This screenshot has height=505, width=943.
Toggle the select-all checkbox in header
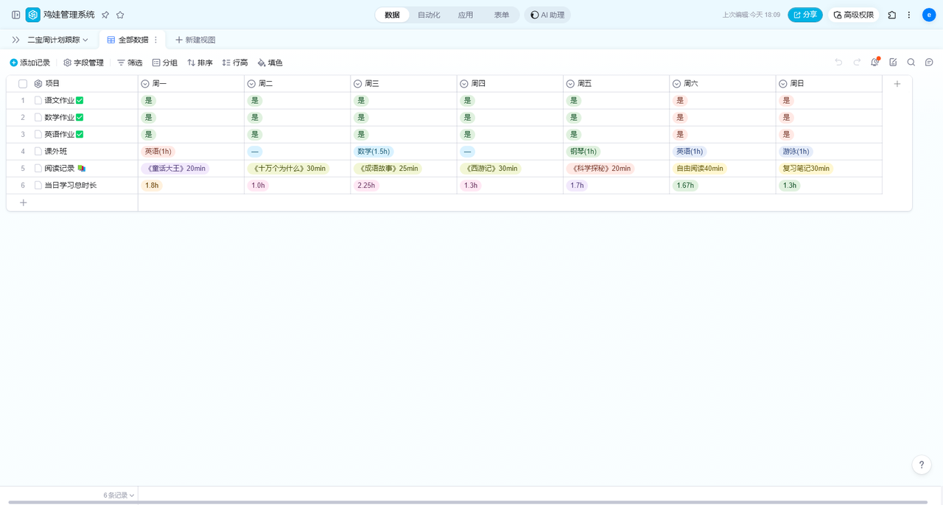[x=23, y=84]
